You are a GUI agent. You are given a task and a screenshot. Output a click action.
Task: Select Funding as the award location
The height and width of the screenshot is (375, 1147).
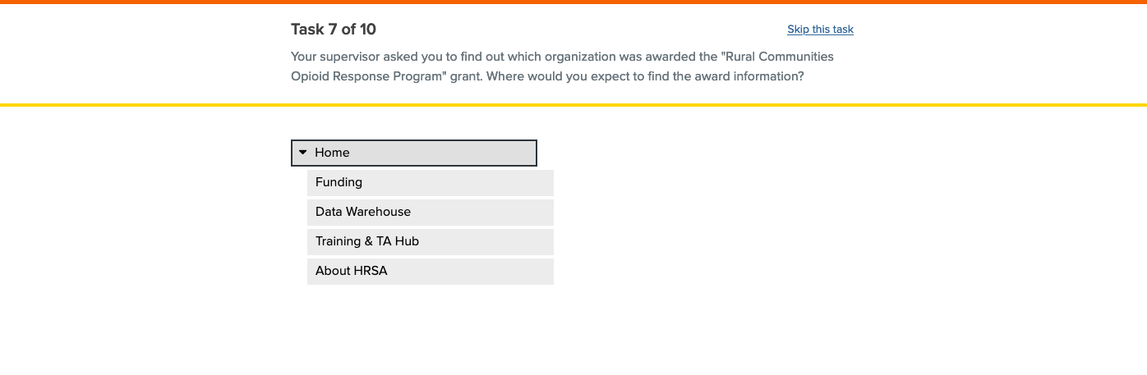[x=339, y=182]
